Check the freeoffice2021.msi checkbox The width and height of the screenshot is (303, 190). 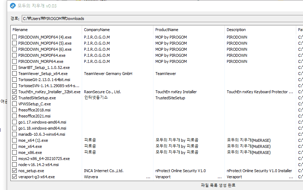coord(15,116)
